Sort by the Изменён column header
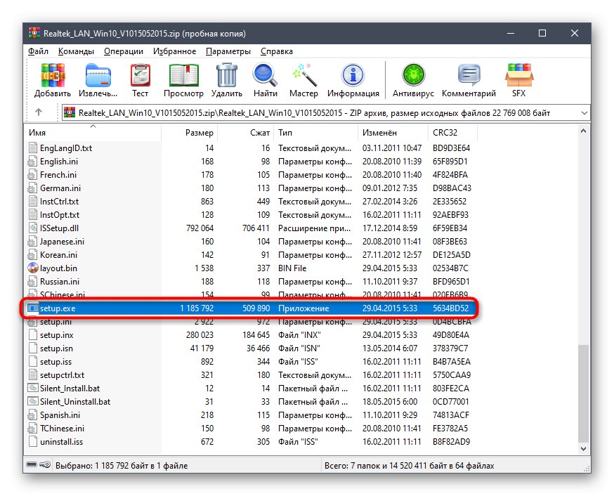 (x=393, y=132)
